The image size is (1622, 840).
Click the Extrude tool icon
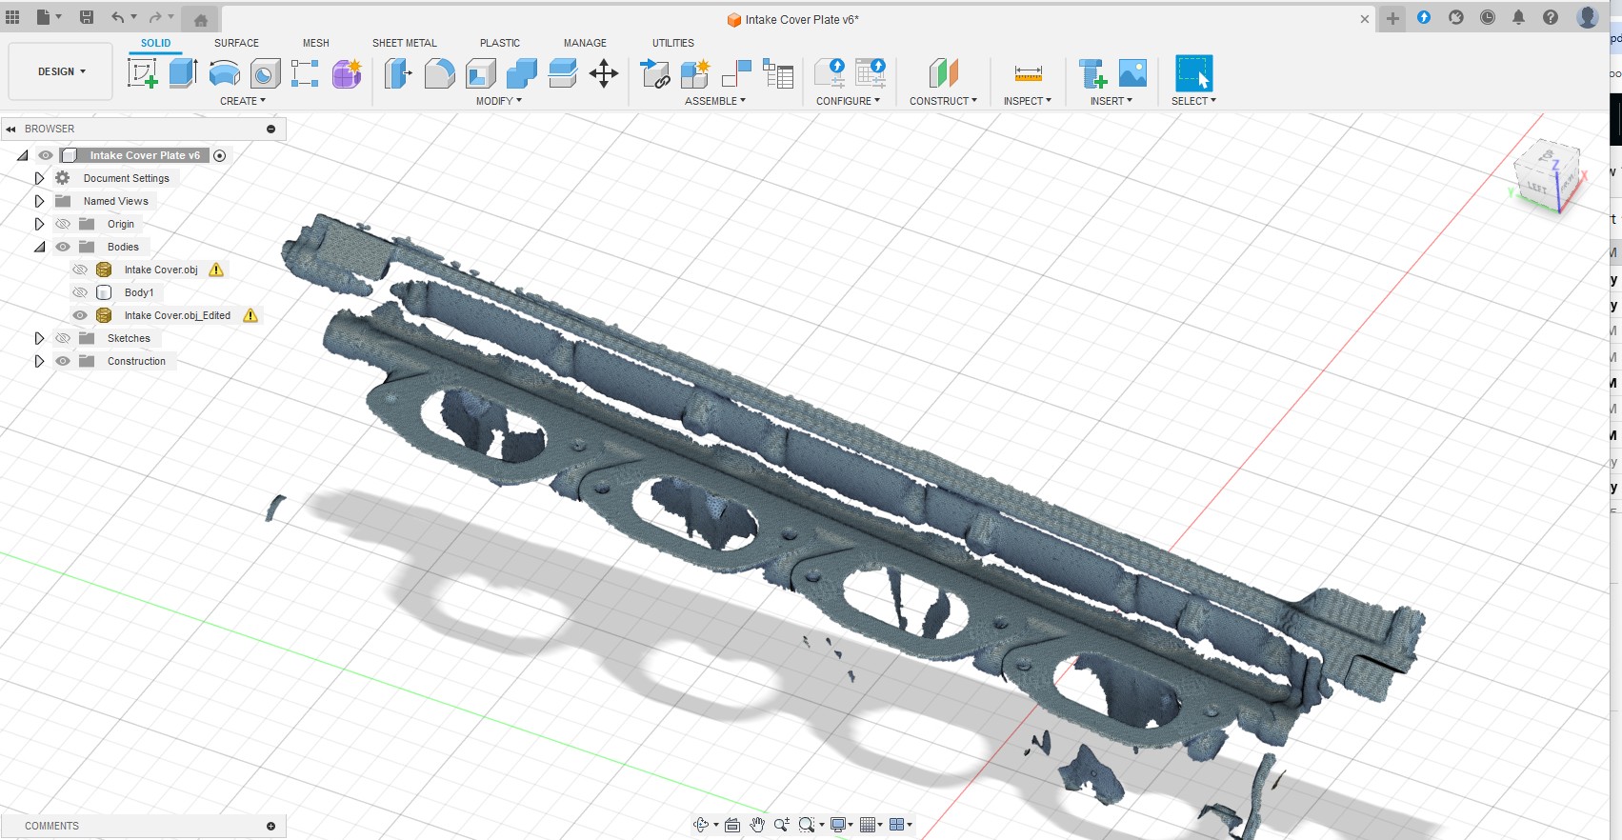pyautogui.click(x=183, y=73)
